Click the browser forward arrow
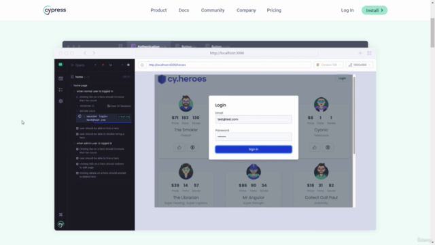435x245 pixels. click(x=94, y=53)
